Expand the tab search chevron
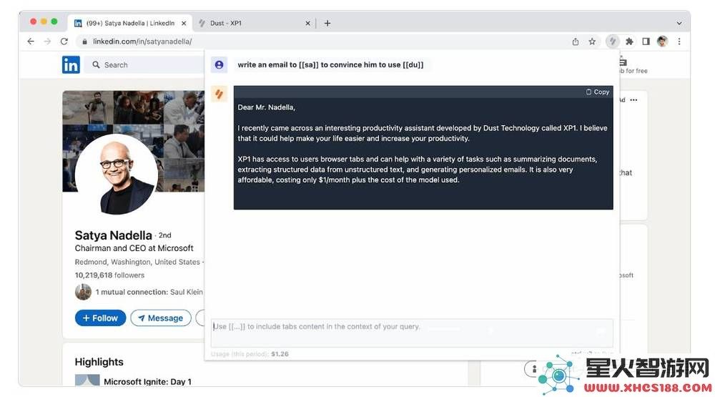The width and height of the screenshot is (715, 397). pyautogui.click(x=679, y=24)
